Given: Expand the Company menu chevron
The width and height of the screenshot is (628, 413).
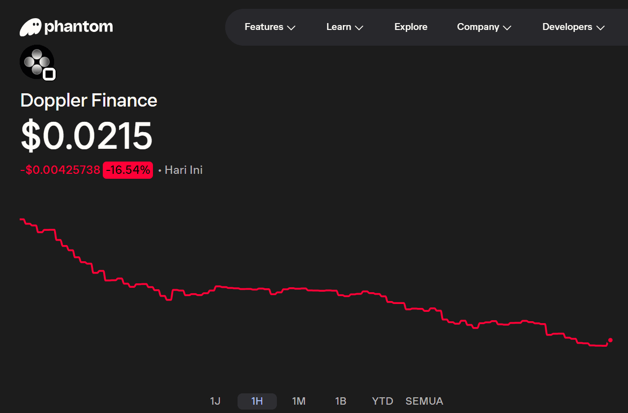Looking at the screenshot, I should [x=507, y=28].
